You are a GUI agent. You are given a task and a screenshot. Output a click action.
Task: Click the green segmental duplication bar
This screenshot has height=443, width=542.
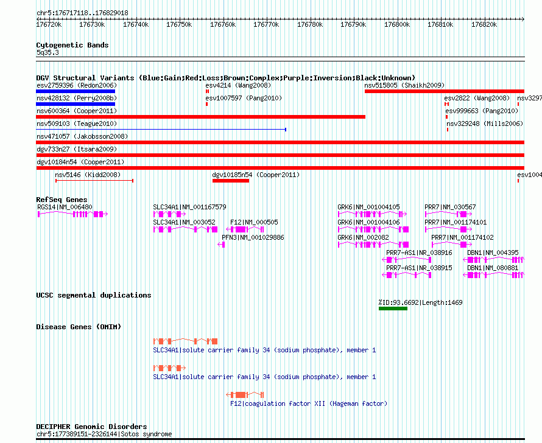coord(393,309)
